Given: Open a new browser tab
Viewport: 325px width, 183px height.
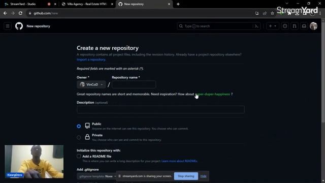Looking at the screenshot, I should (178, 4).
